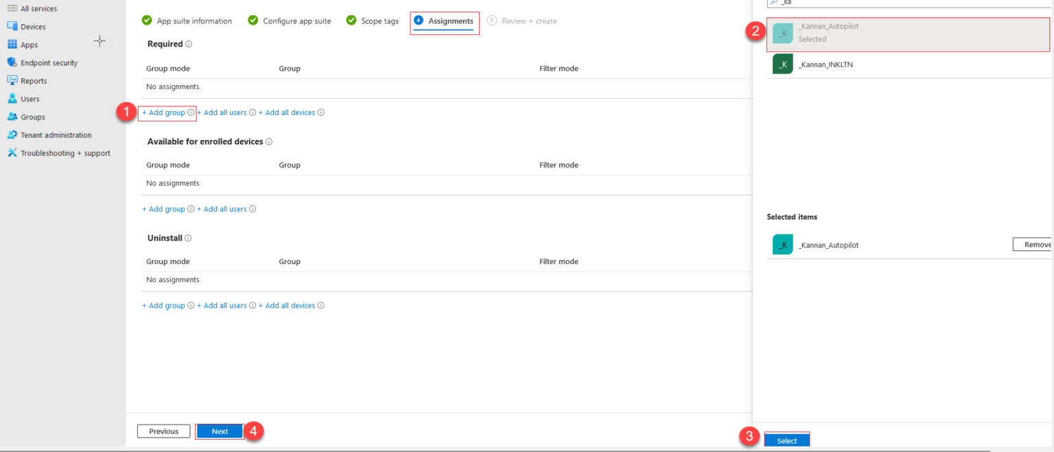This screenshot has height=452, width=1054.
Task: Open Troubleshooting + support icon
Action: tap(12, 153)
